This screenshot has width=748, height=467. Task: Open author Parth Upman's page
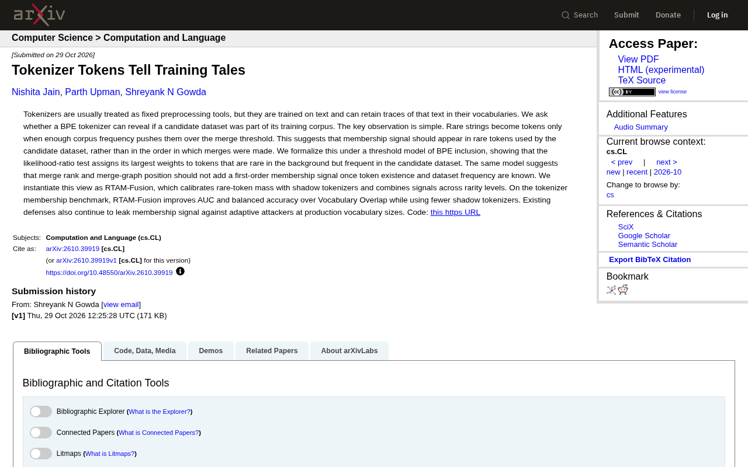click(x=92, y=92)
